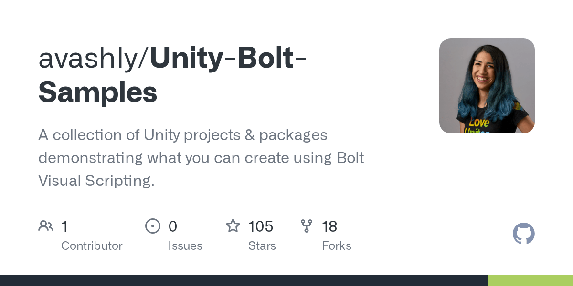Select the "Stars" label

tap(262, 246)
